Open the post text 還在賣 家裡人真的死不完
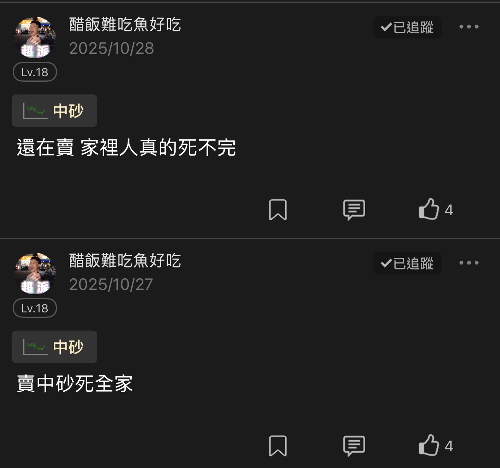Viewport: 500px width, 468px height. [x=126, y=147]
